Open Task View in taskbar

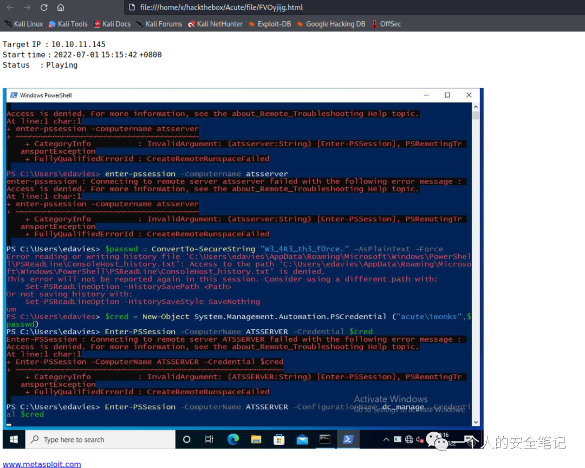tap(209, 439)
